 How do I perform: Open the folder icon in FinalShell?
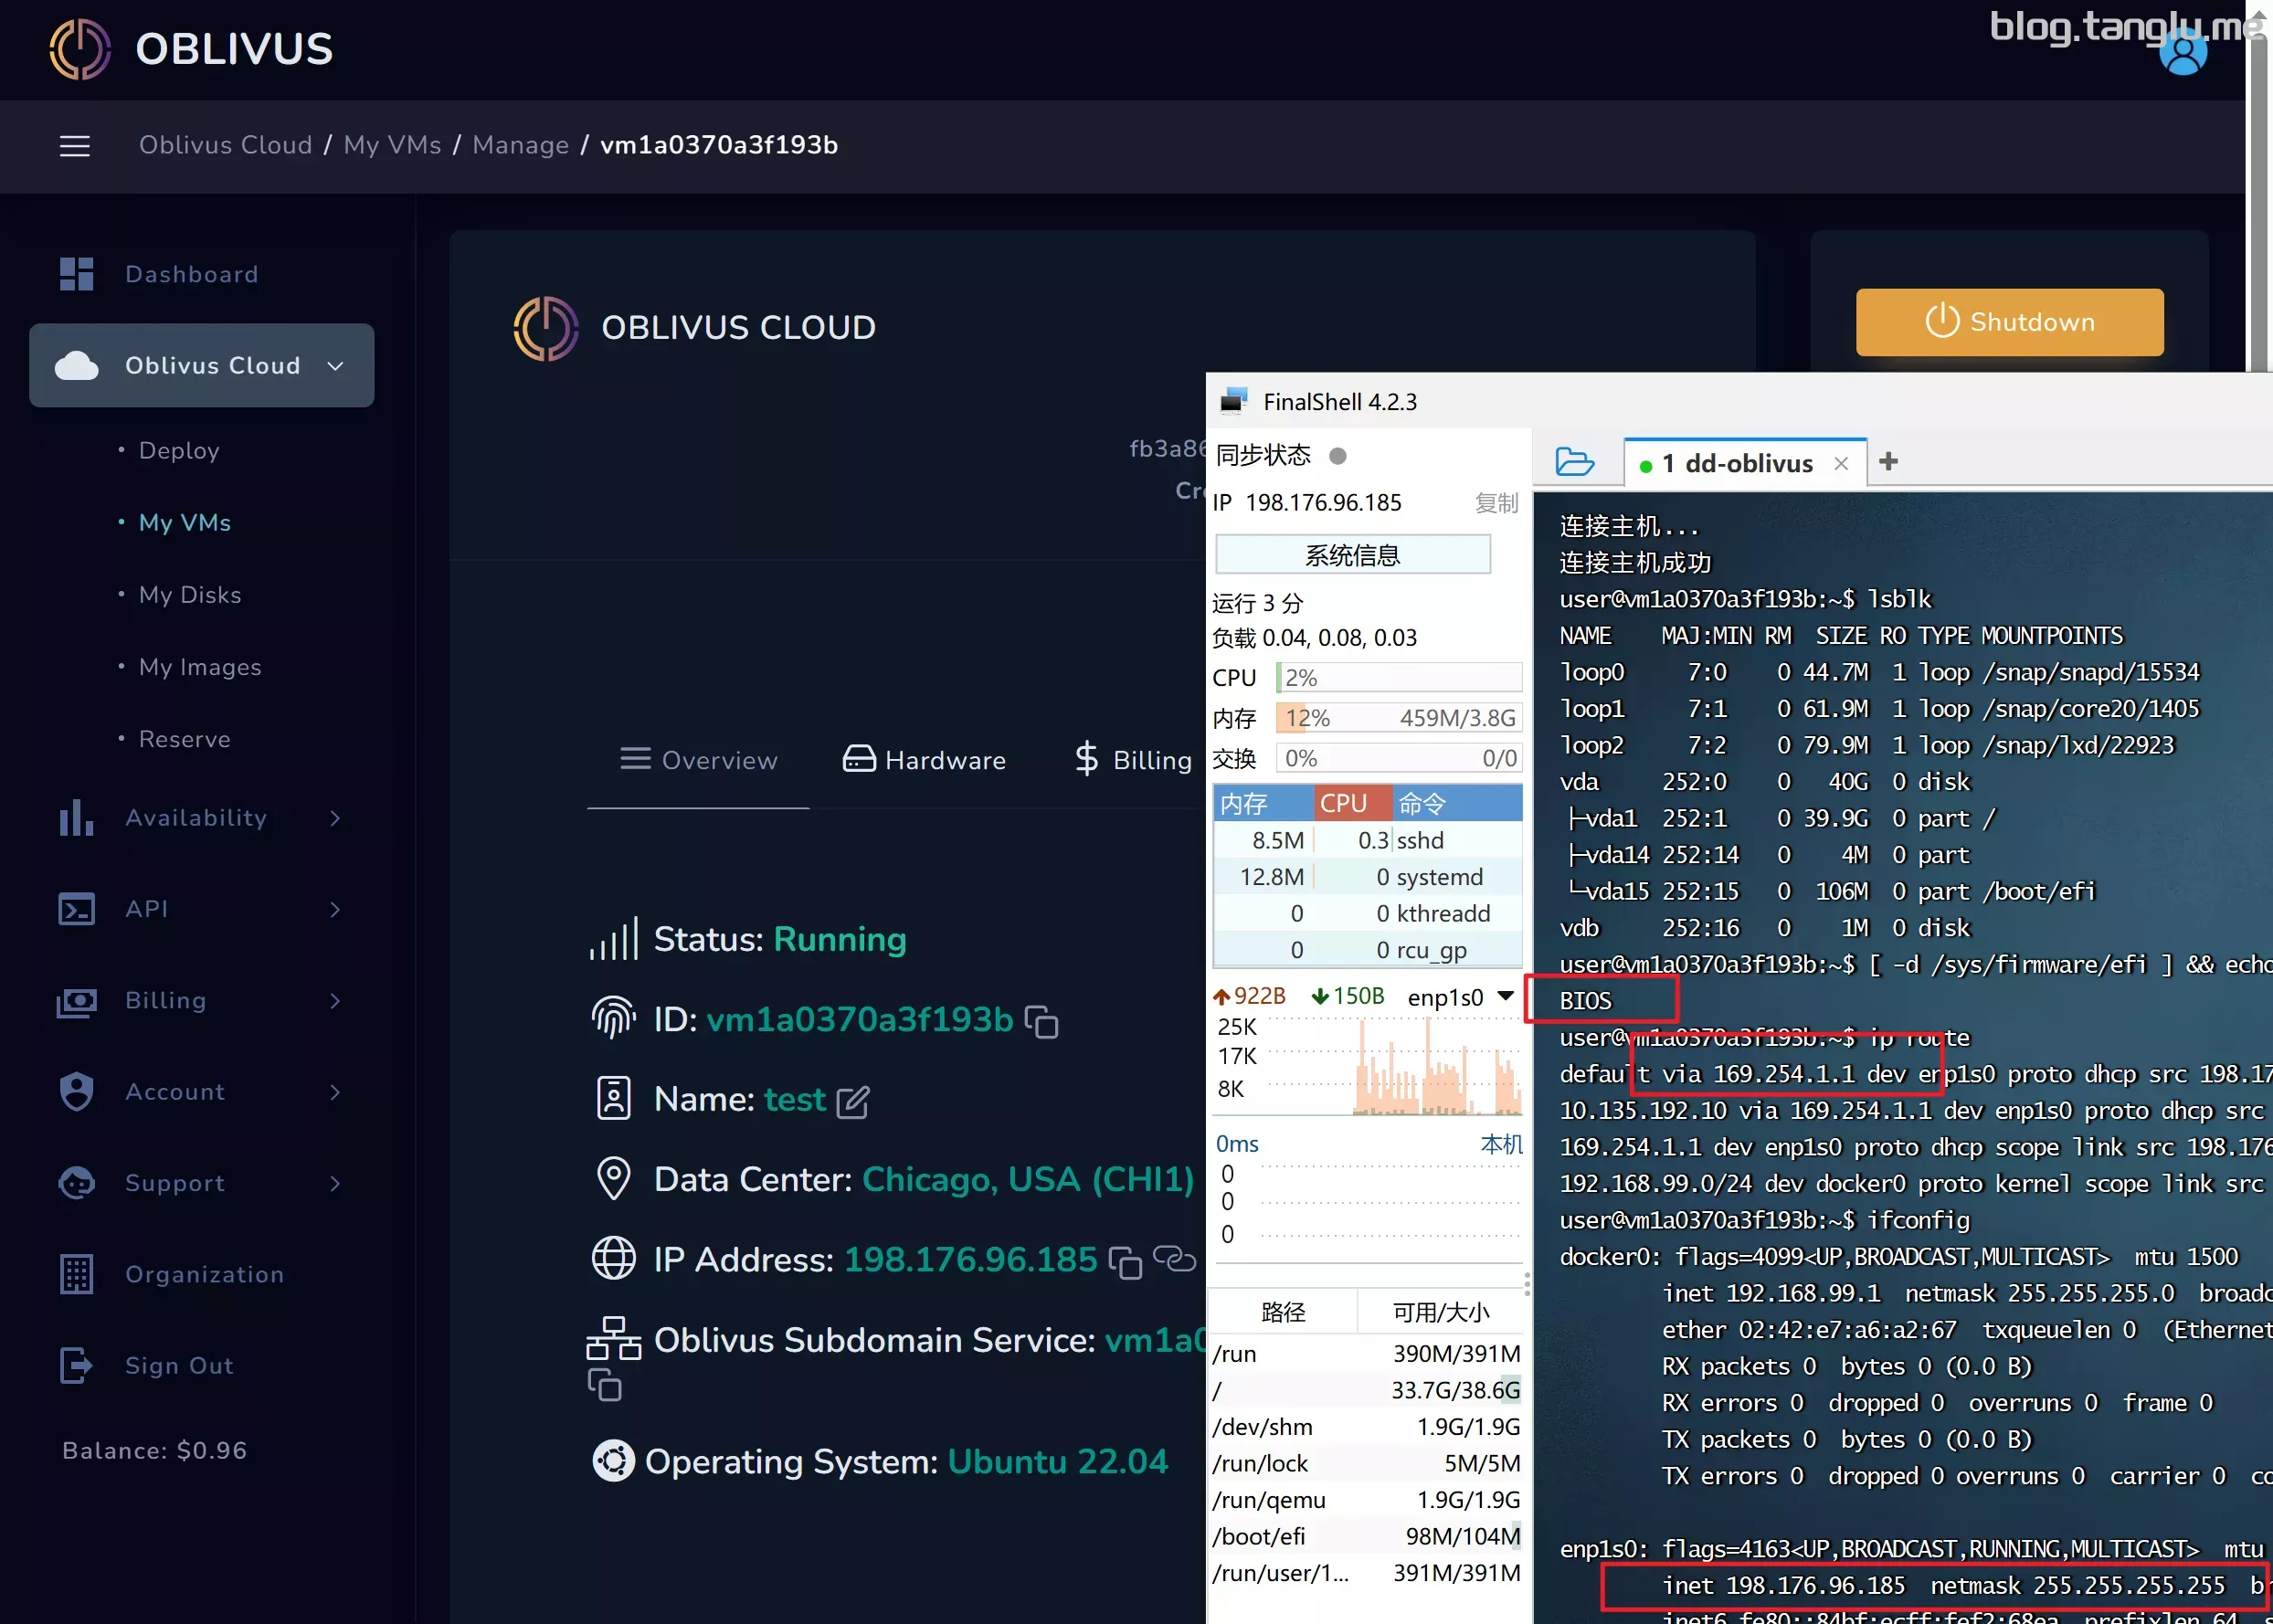pos(1575,462)
